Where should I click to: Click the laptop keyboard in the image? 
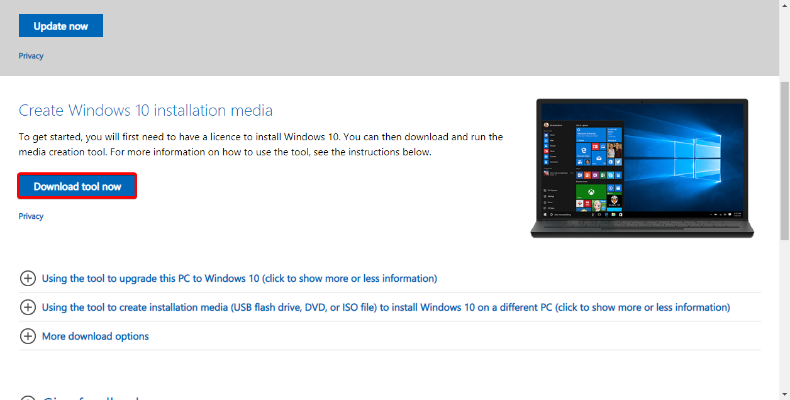(642, 223)
